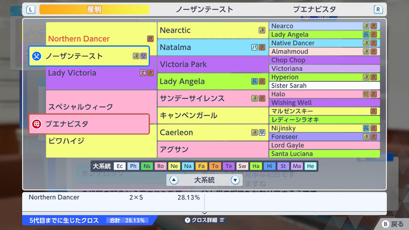The image size is (409, 230).
Task: Click the down arrow beside 大系統
Action: (x=235, y=180)
